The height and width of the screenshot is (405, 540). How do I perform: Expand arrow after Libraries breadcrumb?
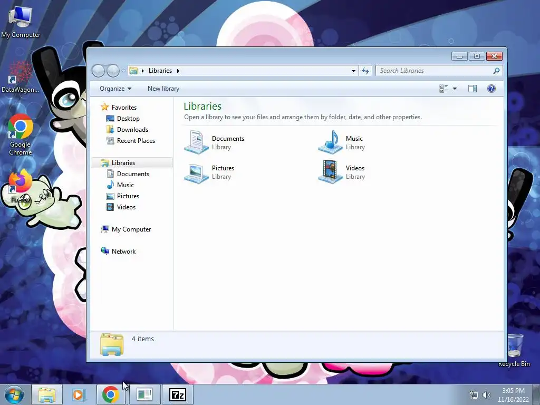178,71
